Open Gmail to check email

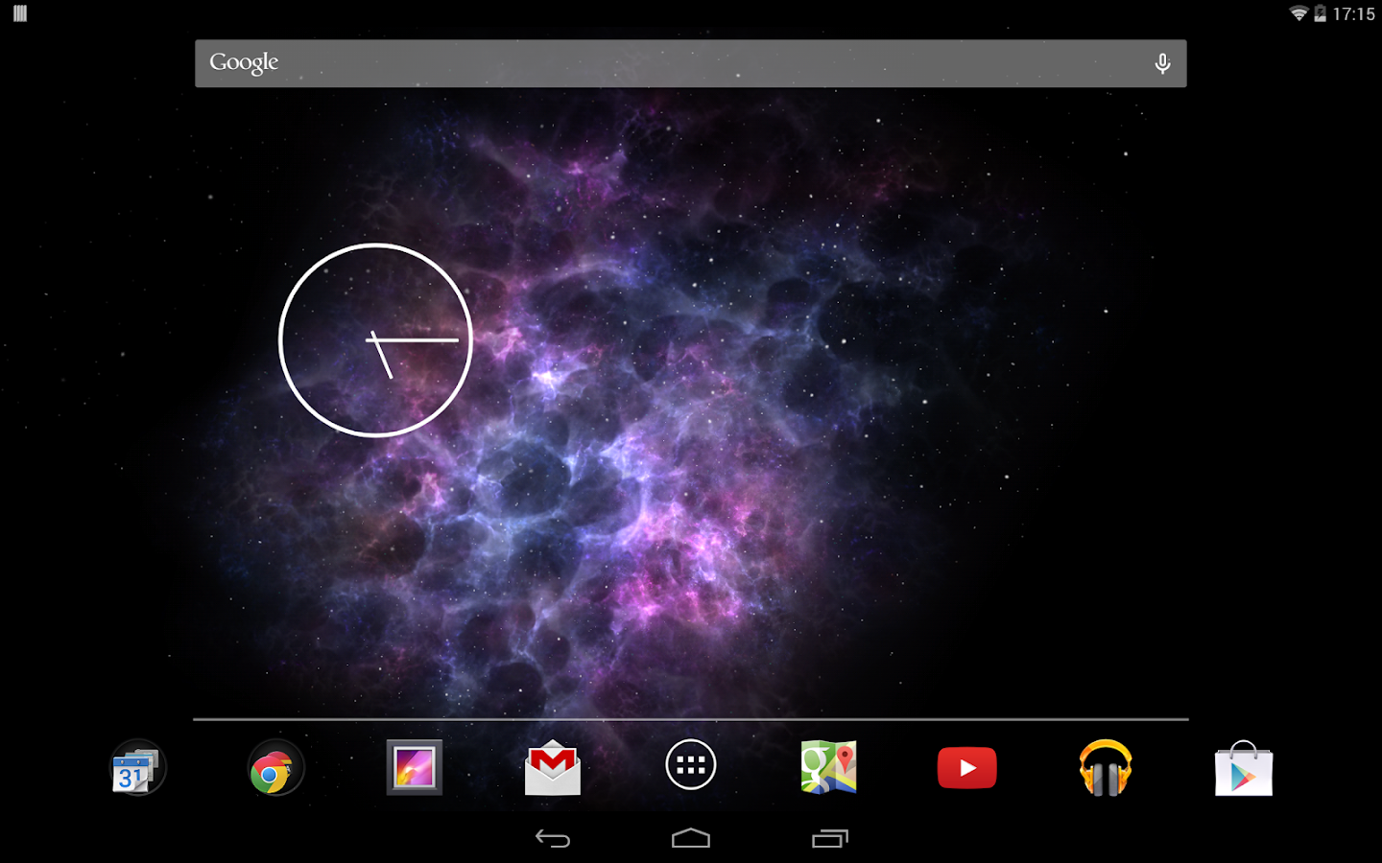[x=552, y=767]
